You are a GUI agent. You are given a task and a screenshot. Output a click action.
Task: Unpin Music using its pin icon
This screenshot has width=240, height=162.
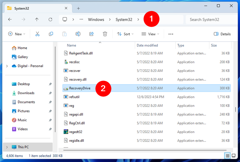coord(50,120)
